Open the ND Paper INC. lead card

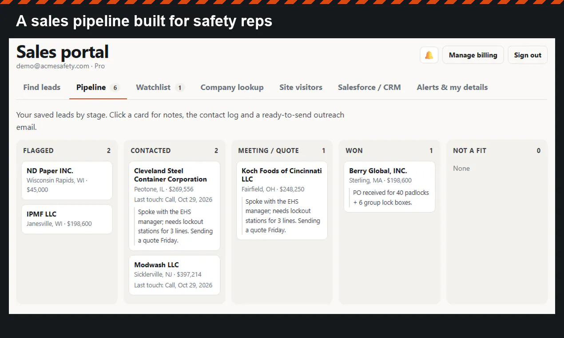pos(67,181)
